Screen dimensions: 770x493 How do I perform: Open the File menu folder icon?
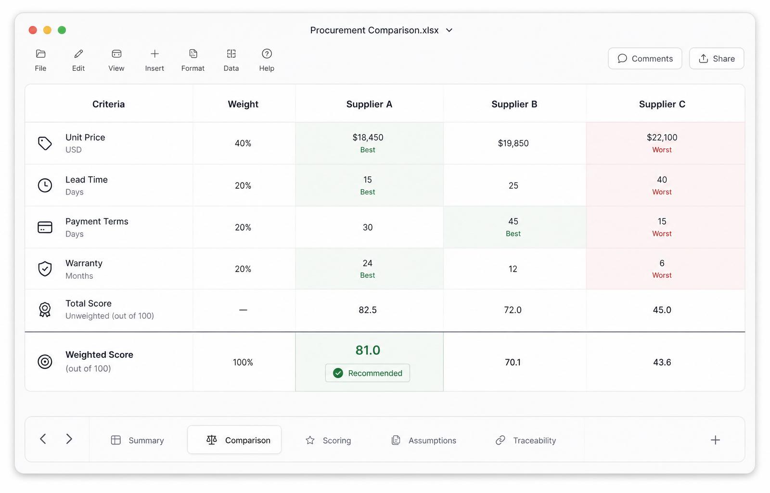click(x=40, y=53)
